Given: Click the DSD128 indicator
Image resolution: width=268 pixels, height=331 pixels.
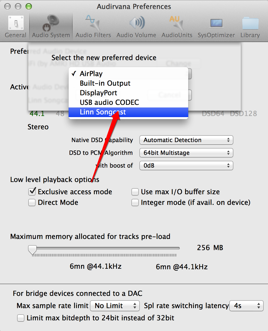Looking at the screenshot, I should [244, 114].
